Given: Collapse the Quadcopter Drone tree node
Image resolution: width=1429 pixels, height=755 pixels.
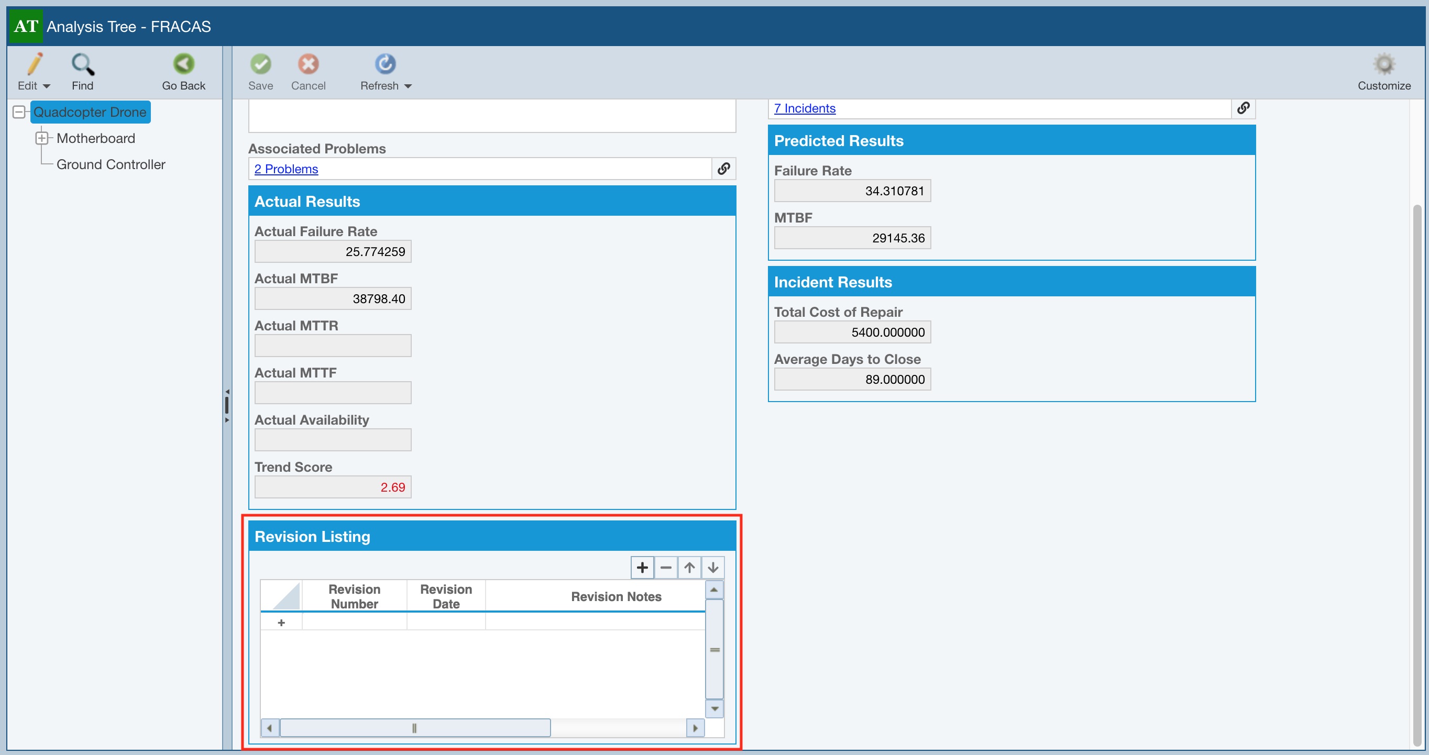Looking at the screenshot, I should [19, 112].
